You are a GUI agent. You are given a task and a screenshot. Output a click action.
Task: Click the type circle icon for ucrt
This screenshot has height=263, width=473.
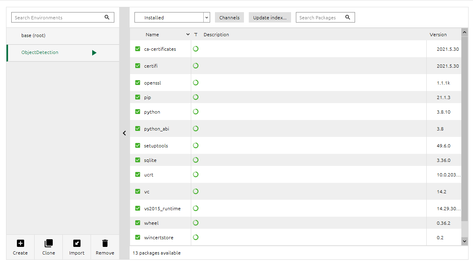196,174
